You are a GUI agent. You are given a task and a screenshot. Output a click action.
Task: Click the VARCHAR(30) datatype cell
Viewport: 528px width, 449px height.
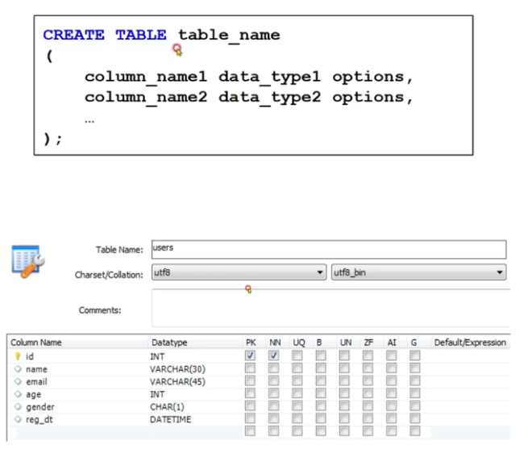[x=177, y=369]
